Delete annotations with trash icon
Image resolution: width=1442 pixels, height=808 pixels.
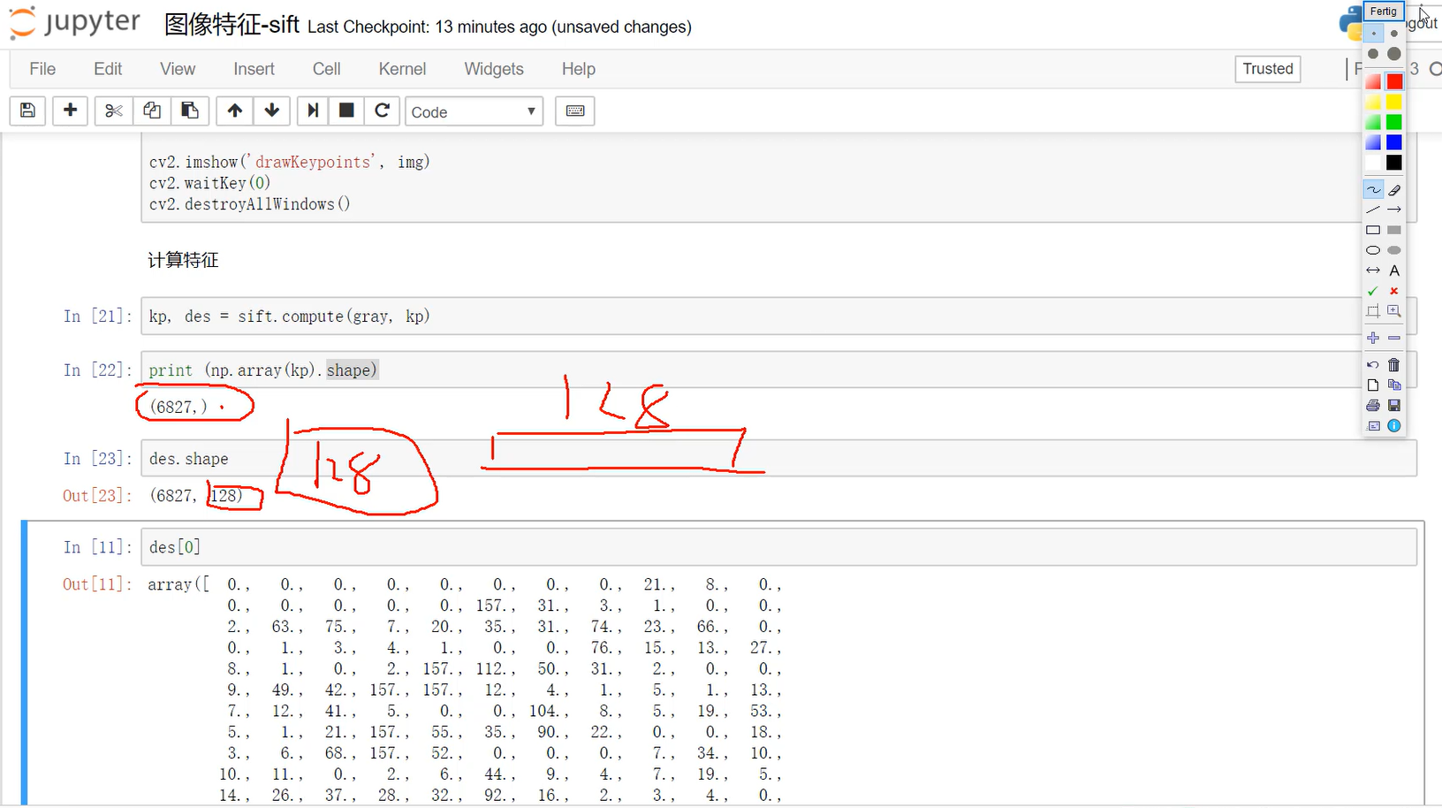click(1394, 364)
